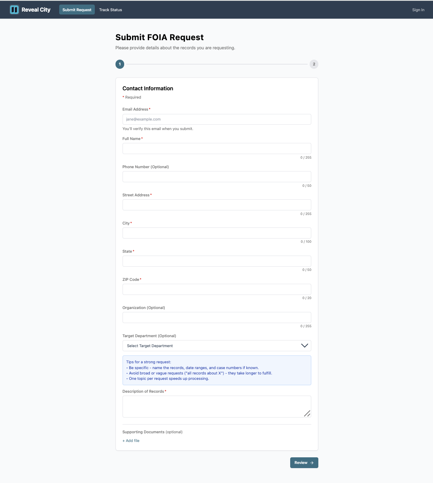
Task: Click the 'Tips for a strong request' text
Action: point(148,362)
